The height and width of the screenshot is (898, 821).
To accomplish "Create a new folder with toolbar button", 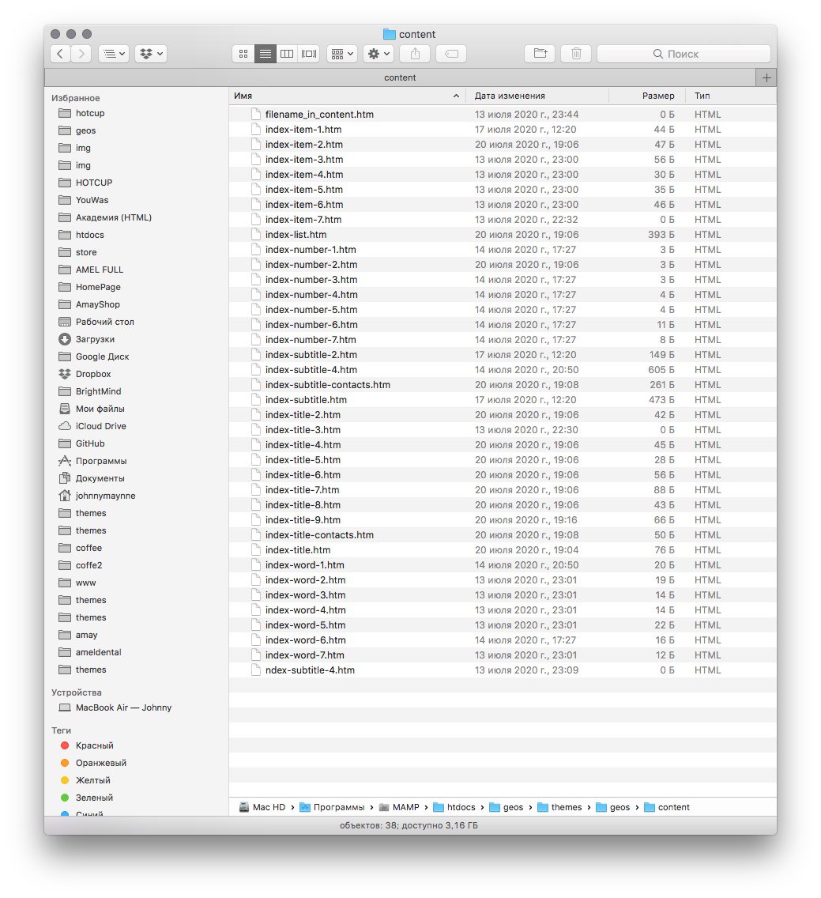I will coord(540,54).
